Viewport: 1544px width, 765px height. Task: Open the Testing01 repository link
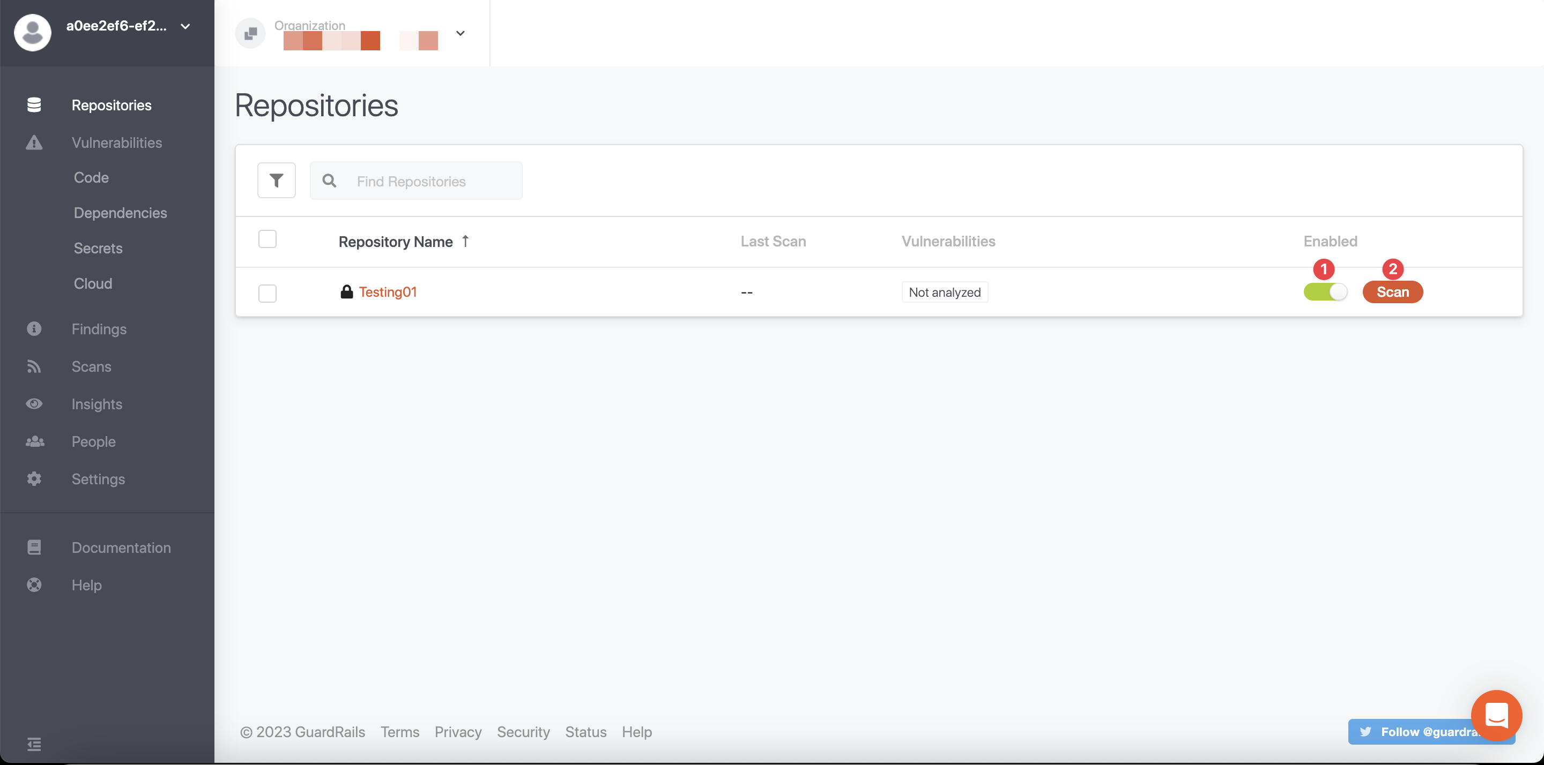pos(387,292)
